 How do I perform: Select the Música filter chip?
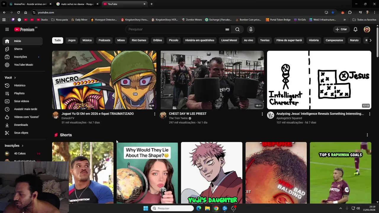[87, 40]
